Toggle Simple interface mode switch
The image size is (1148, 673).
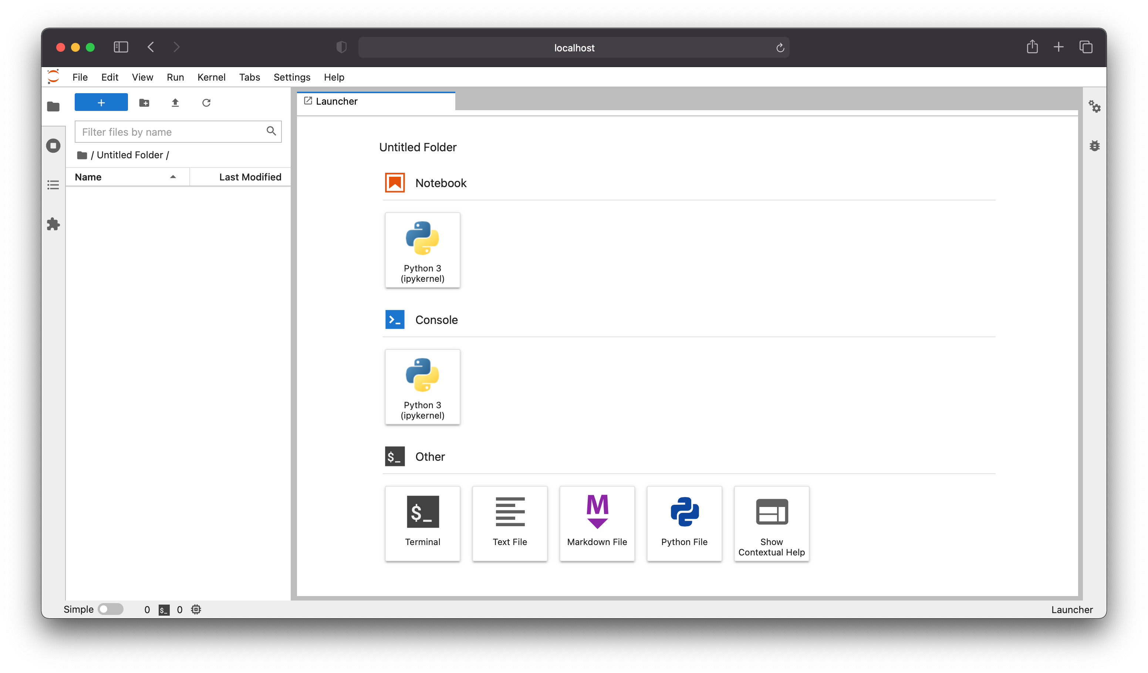point(111,609)
